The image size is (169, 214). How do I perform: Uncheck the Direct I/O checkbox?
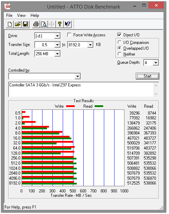pos(119,35)
